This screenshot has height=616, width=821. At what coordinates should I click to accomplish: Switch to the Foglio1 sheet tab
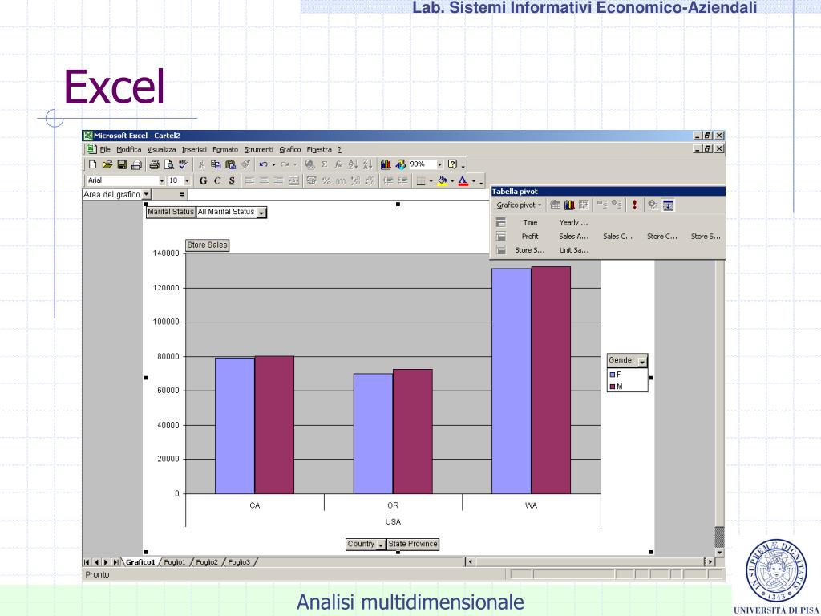click(174, 562)
